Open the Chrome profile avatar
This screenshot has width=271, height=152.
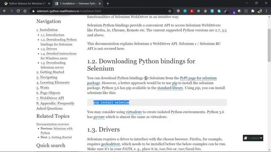point(260,11)
